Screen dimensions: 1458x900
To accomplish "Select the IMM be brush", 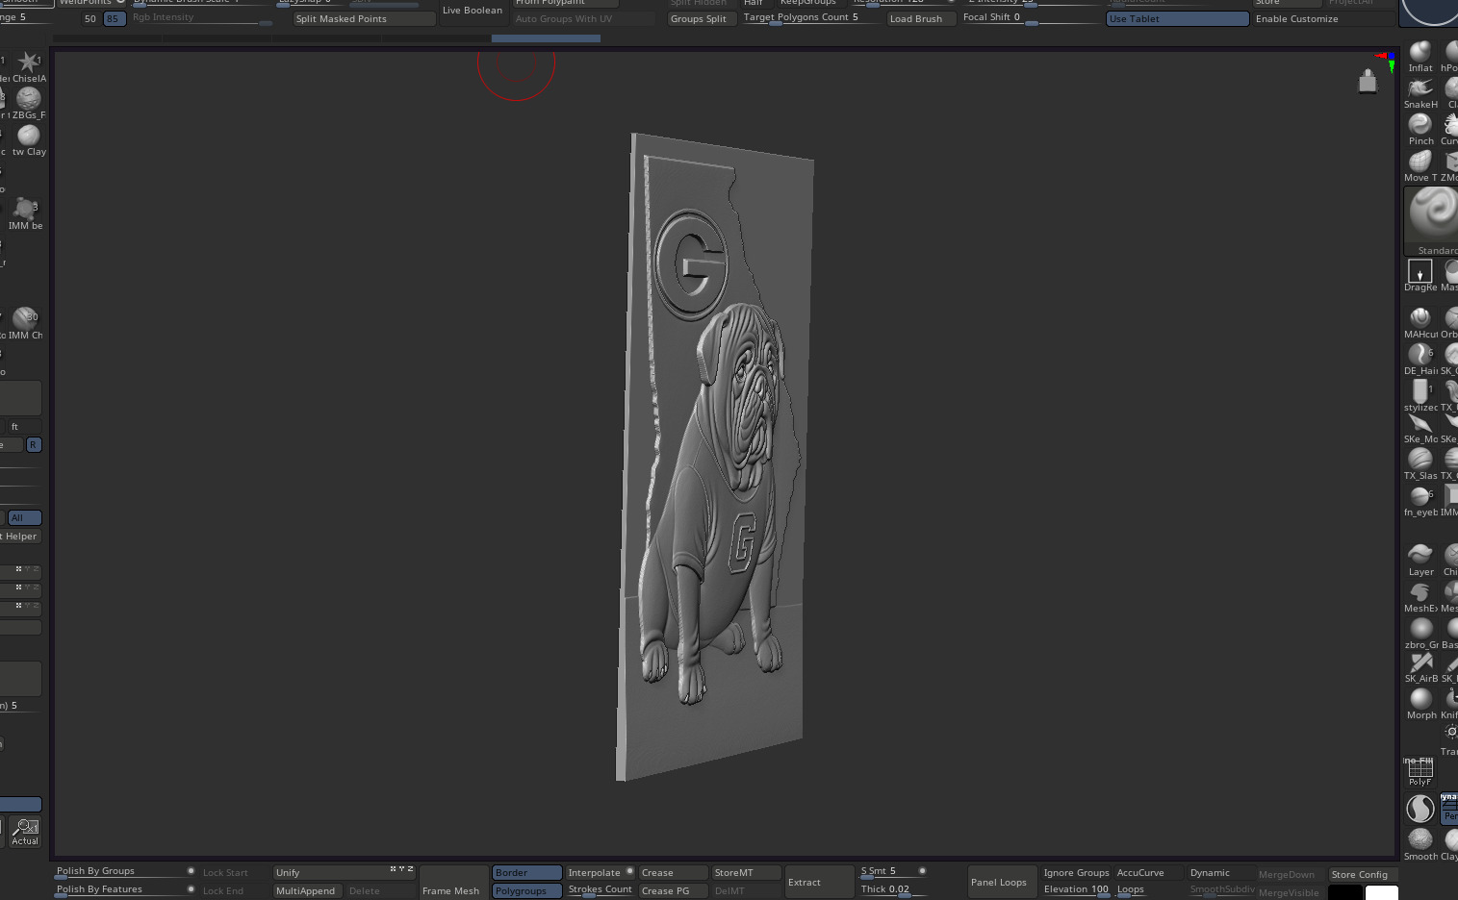I will pos(26,214).
